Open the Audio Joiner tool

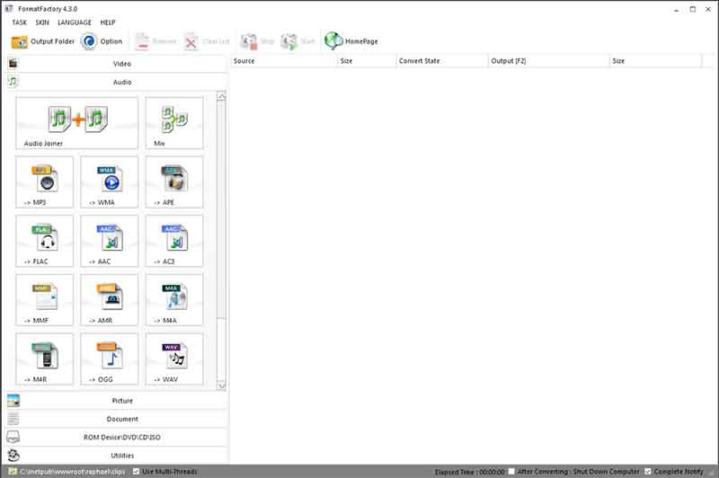pyautogui.click(x=76, y=123)
